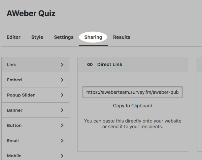Click the Banner row arrow
202x160 pixels.
62,110
